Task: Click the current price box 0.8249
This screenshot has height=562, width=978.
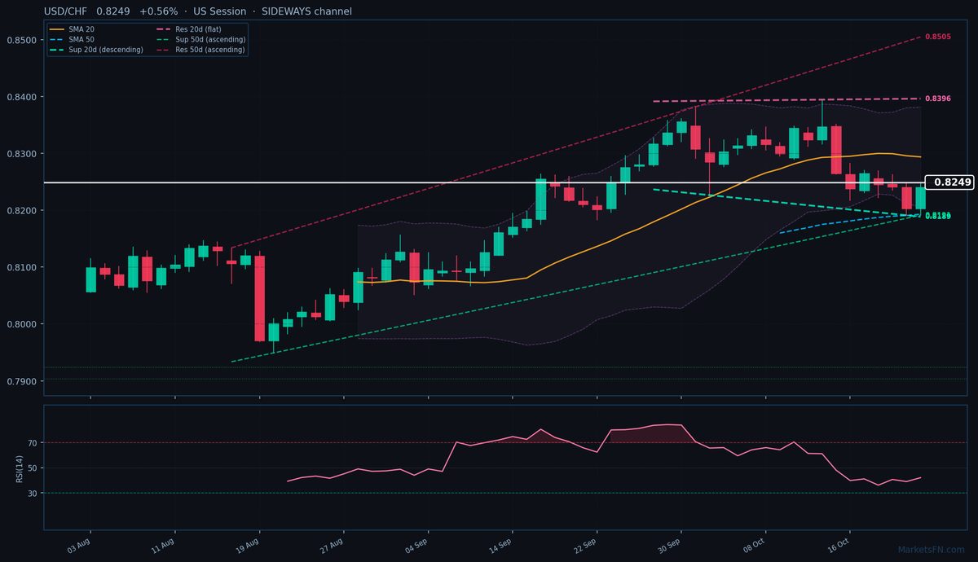Action: pos(949,182)
